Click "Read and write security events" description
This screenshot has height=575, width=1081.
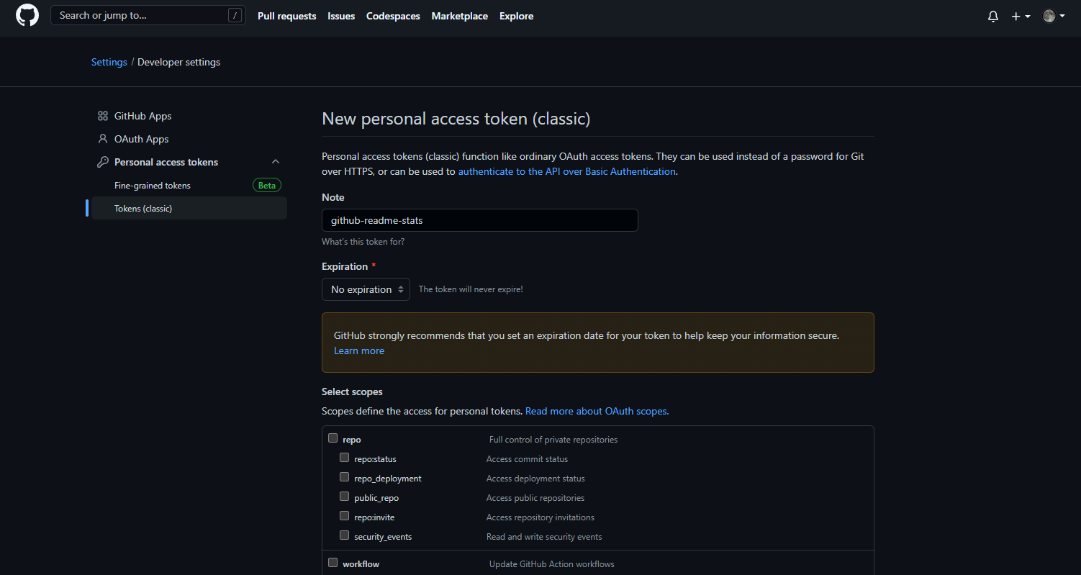pyautogui.click(x=544, y=536)
